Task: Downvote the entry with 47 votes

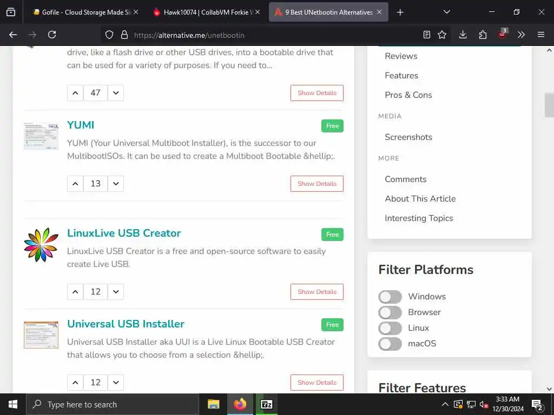Action: coord(116,93)
